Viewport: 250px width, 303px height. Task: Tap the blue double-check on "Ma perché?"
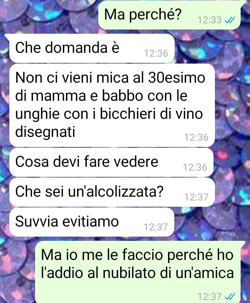[x=230, y=20]
